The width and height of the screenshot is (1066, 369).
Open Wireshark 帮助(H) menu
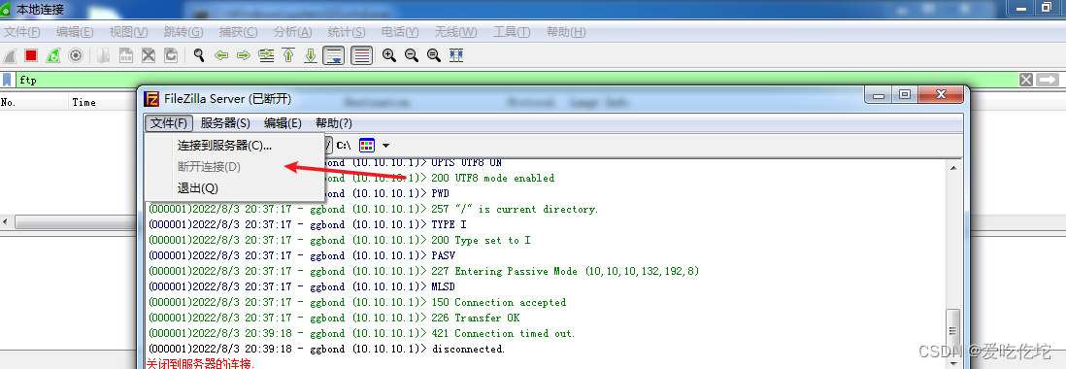(x=566, y=32)
